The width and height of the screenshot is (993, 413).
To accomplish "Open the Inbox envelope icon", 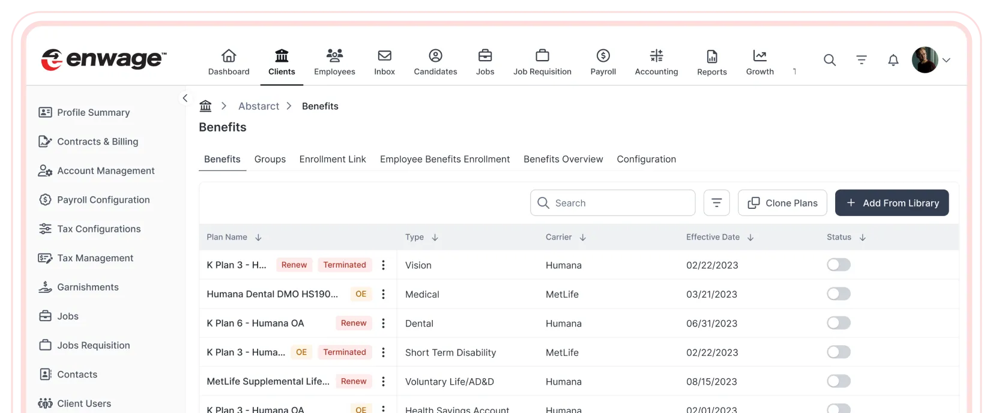I will (x=384, y=56).
